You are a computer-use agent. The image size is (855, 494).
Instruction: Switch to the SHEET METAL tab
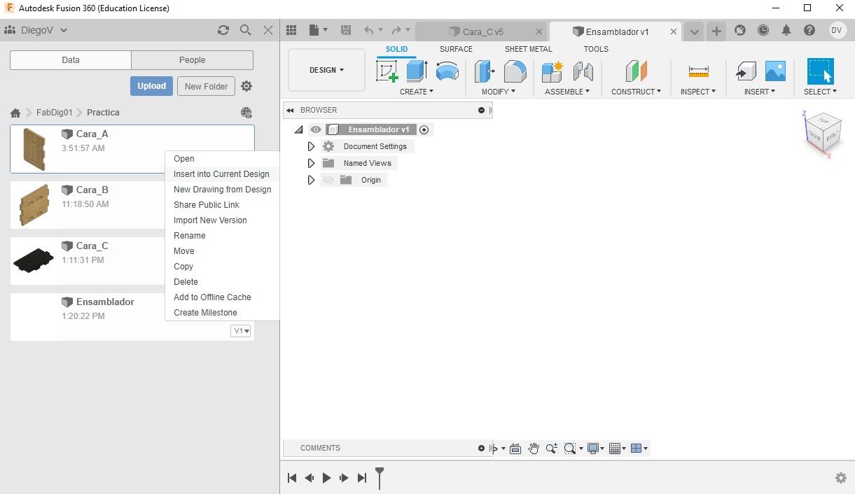tap(529, 49)
